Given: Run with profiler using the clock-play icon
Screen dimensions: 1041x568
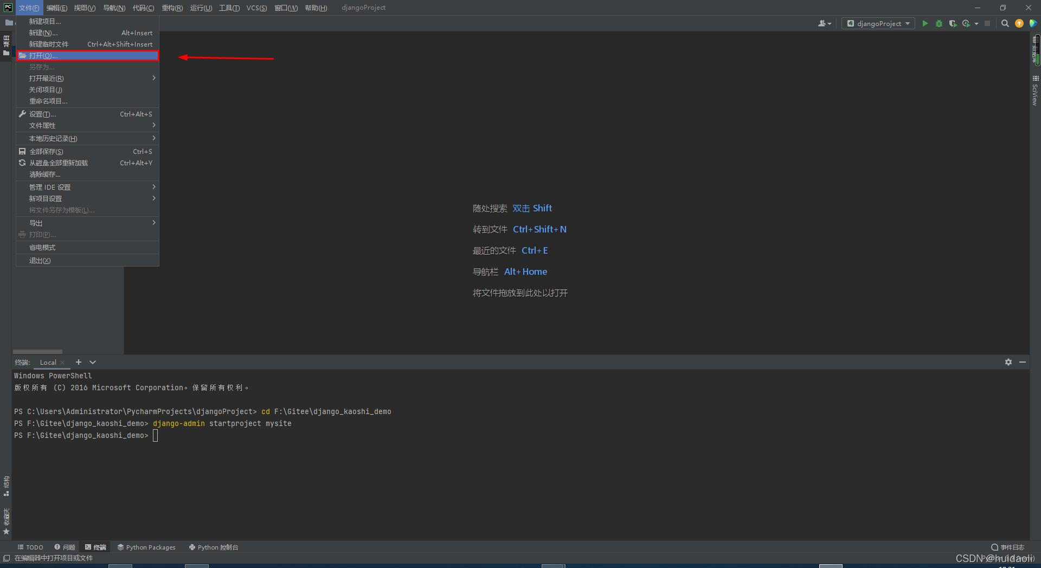Looking at the screenshot, I should [x=966, y=23].
